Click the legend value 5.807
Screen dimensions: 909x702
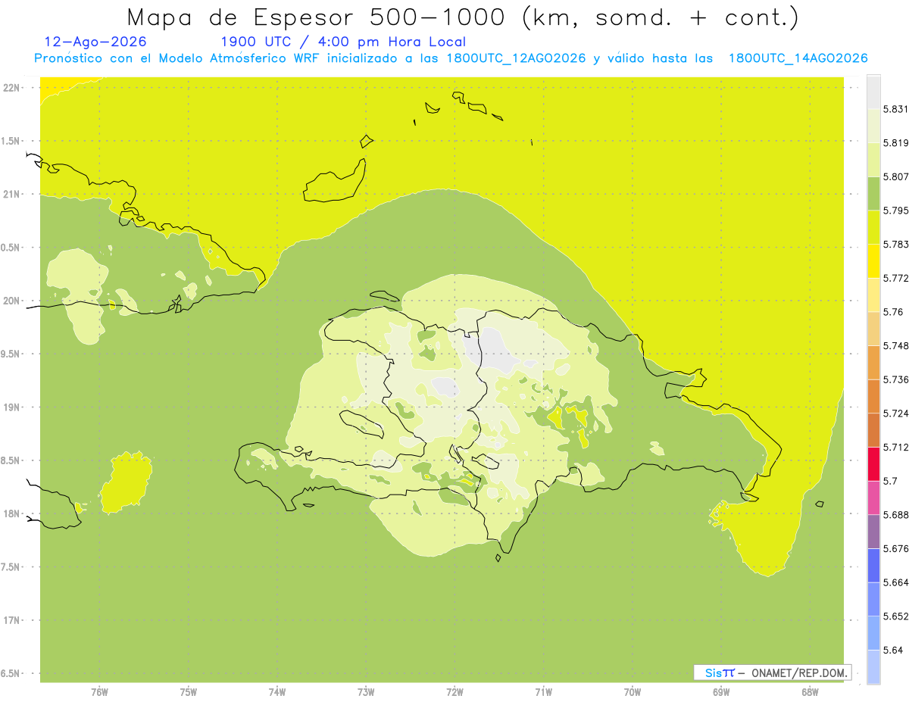[x=895, y=176]
